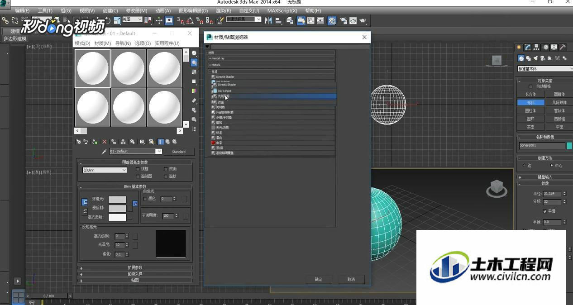Open the 材质(M) menu in Material Editor
573x305 pixels.
pyautogui.click(x=103, y=43)
